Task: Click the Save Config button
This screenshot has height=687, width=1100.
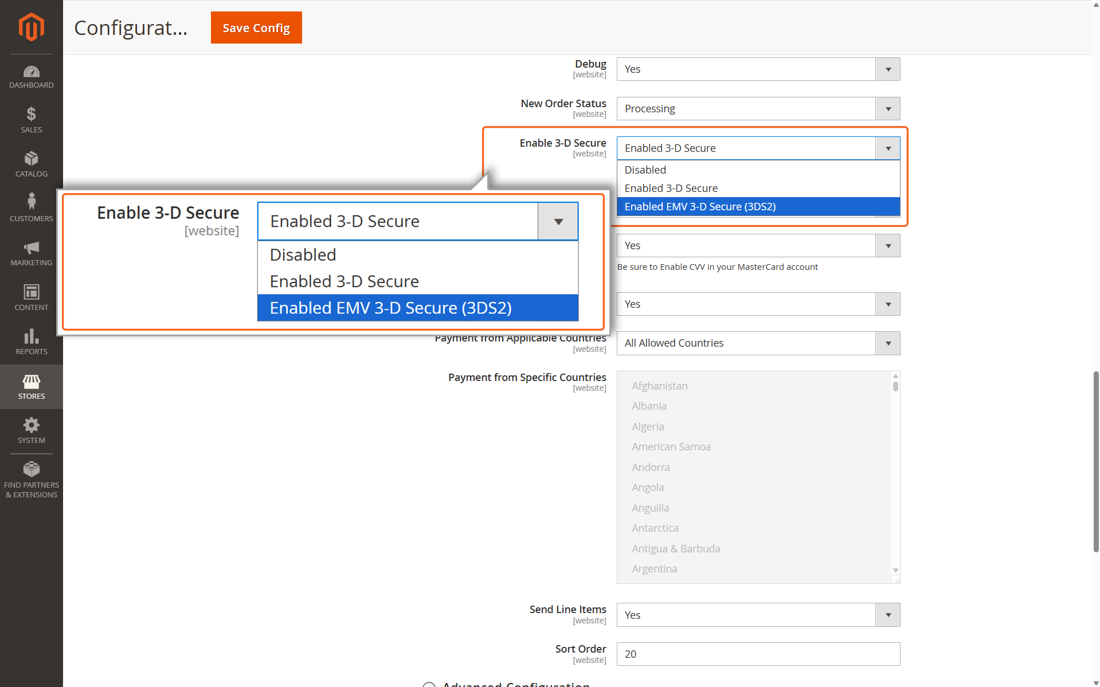Action: 256,28
